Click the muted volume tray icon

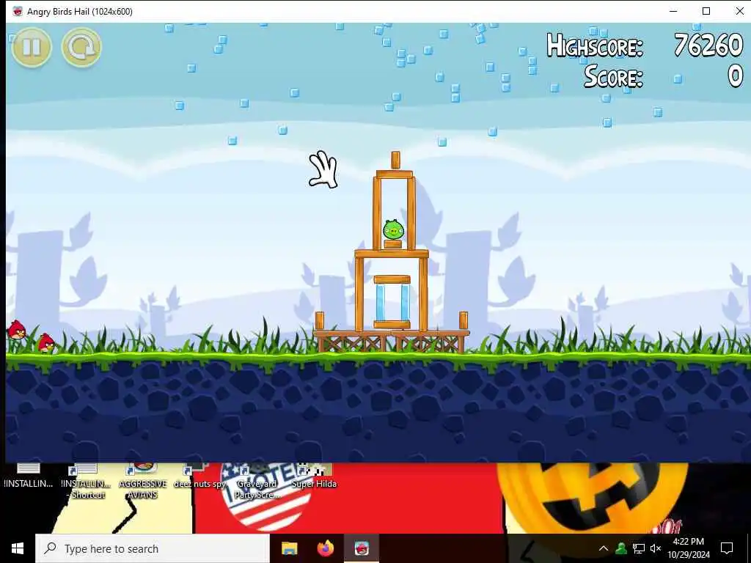pyautogui.click(x=656, y=548)
